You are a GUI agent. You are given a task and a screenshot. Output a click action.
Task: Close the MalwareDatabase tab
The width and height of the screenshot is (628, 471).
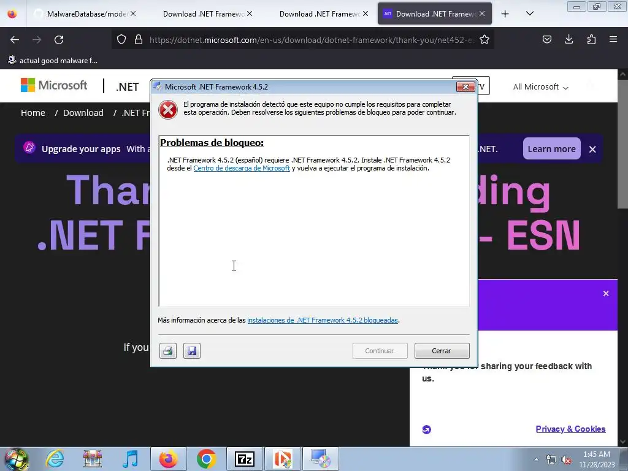[133, 13]
